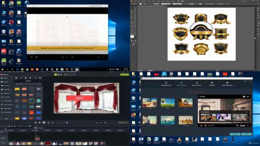Screen dimensions: 260x146
Task: Open the Opera desktop shortcut
Action: tap(11, 23)
